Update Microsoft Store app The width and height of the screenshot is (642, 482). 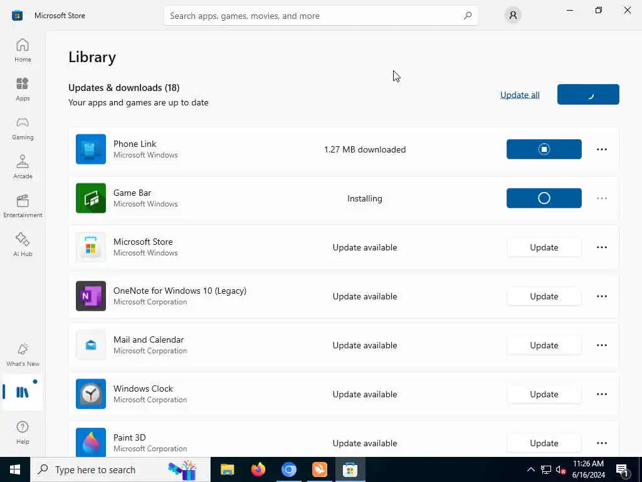pos(544,247)
